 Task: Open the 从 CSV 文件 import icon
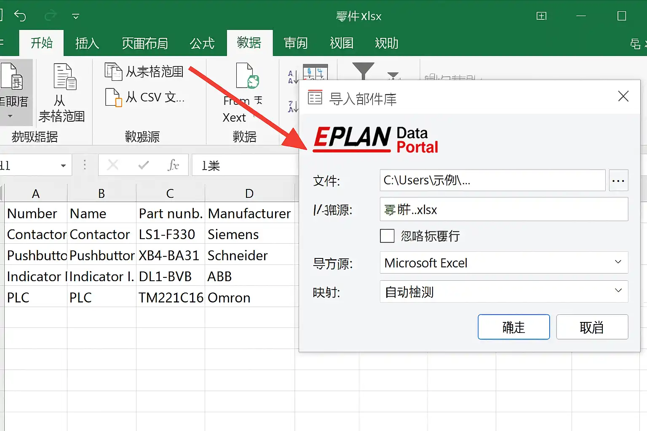[x=112, y=97]
